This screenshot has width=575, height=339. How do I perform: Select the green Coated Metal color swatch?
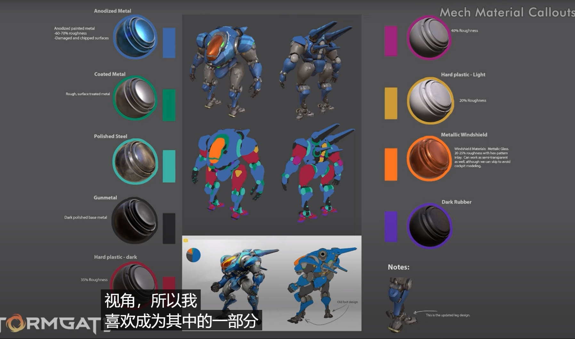169,105
